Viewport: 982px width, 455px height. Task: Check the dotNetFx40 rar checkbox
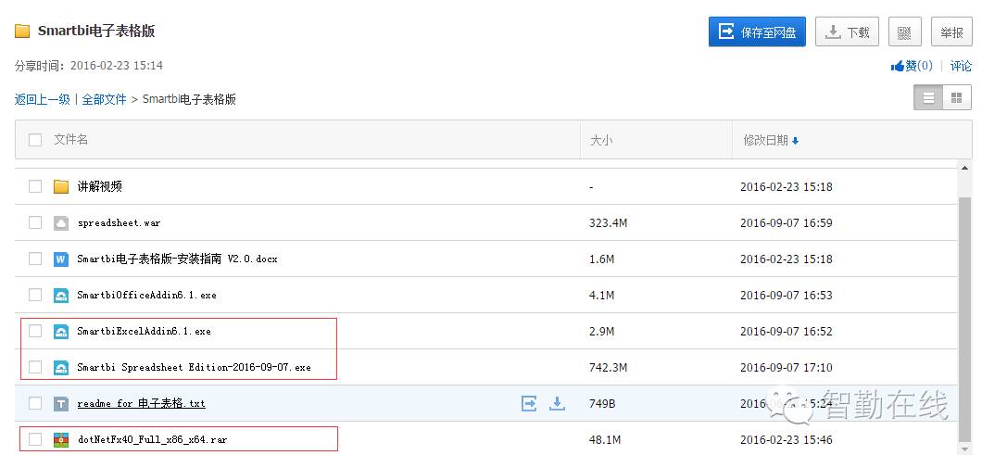(35, 439)
